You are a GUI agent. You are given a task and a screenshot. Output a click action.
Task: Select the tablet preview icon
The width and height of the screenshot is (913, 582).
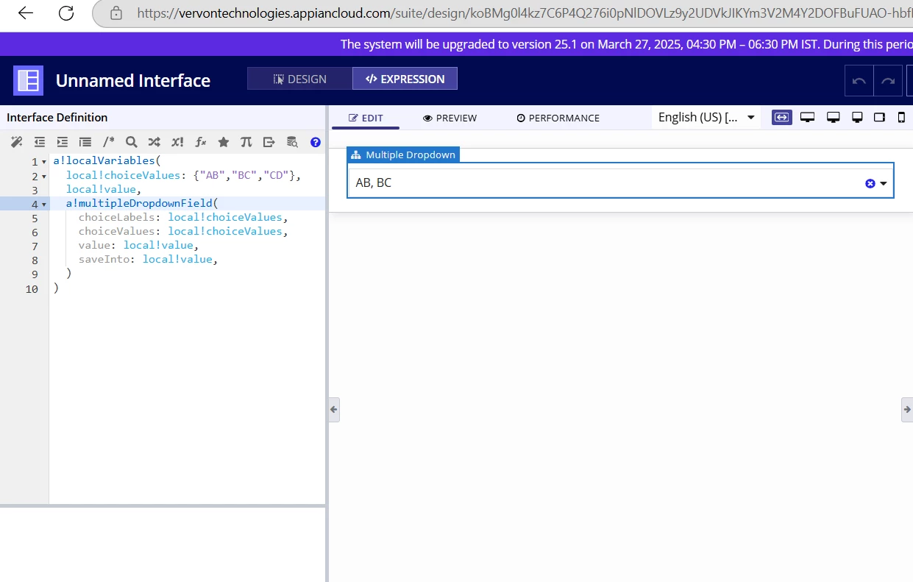click(880, 117)
